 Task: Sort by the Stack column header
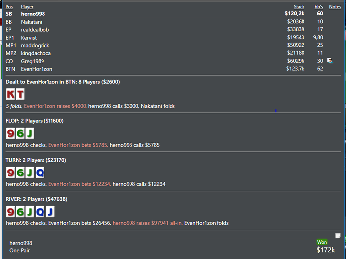pos(299,7)
